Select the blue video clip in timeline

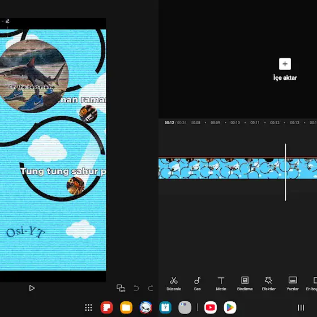tap(238, 169)
